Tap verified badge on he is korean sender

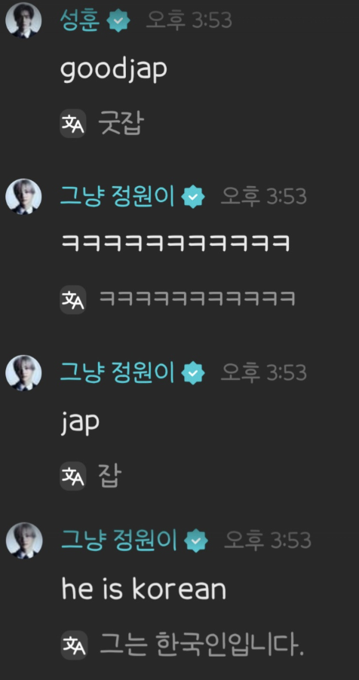(x=196, y=541)
